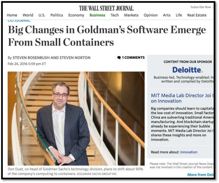Open the U.S. section
Image resolution: width=219 pixels, height=183 pixels.
tap(42, 15)
